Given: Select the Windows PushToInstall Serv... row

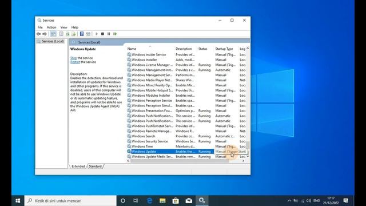Looking at the screenshot, I should point(186,126).
